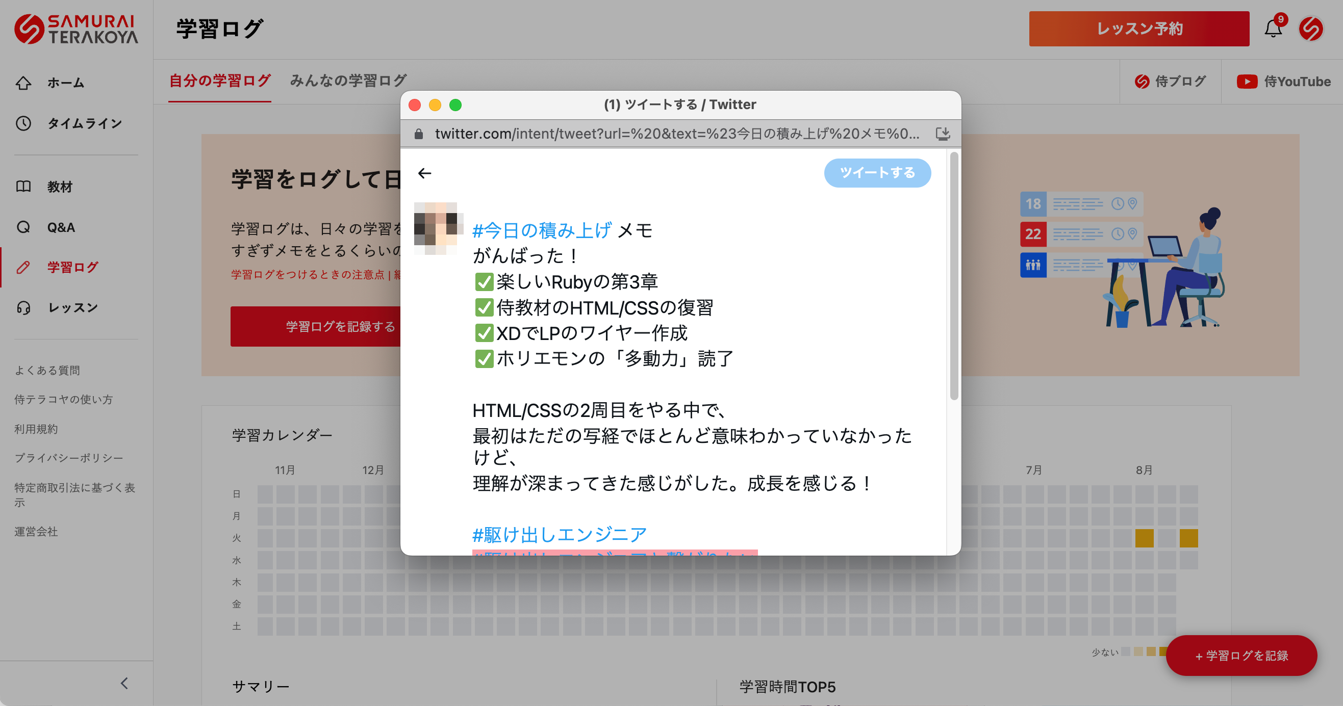Open Q&A via its sidebar icon
Image resolution: width=1343 pixels, height=706 pixels.
coord(23,227)
